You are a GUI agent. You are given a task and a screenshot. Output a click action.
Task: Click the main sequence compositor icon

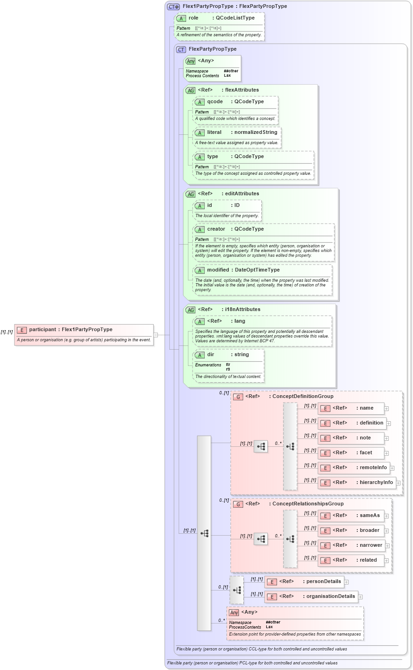pos(205,534)
